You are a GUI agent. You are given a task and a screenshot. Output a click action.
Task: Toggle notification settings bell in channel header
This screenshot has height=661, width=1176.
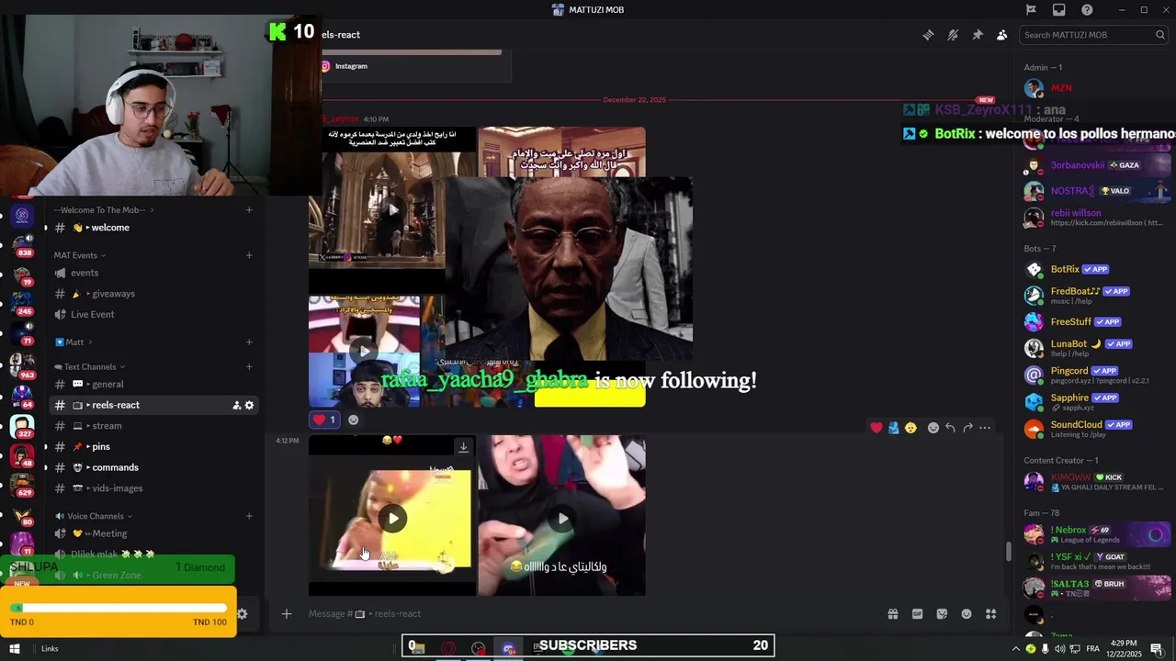click(x=953, y=35)
